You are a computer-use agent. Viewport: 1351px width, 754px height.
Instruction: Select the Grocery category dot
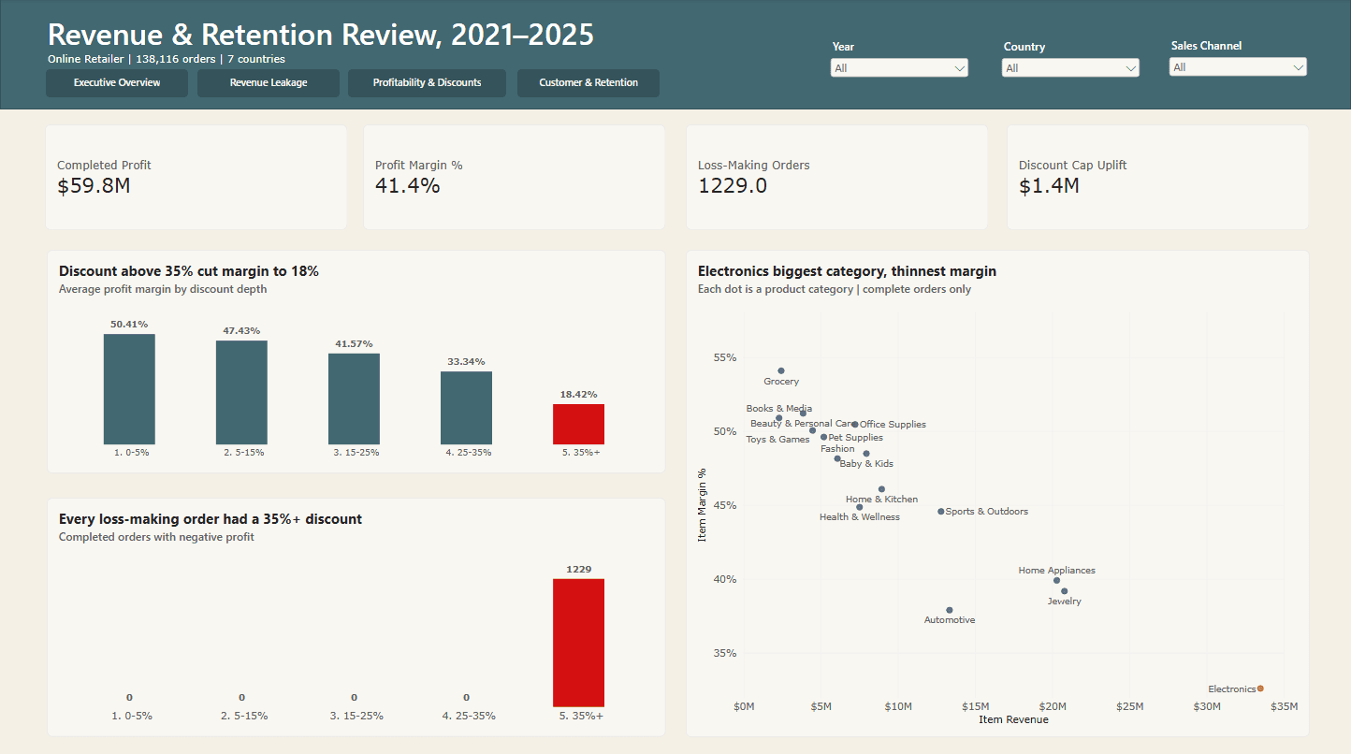pos(781,370)
